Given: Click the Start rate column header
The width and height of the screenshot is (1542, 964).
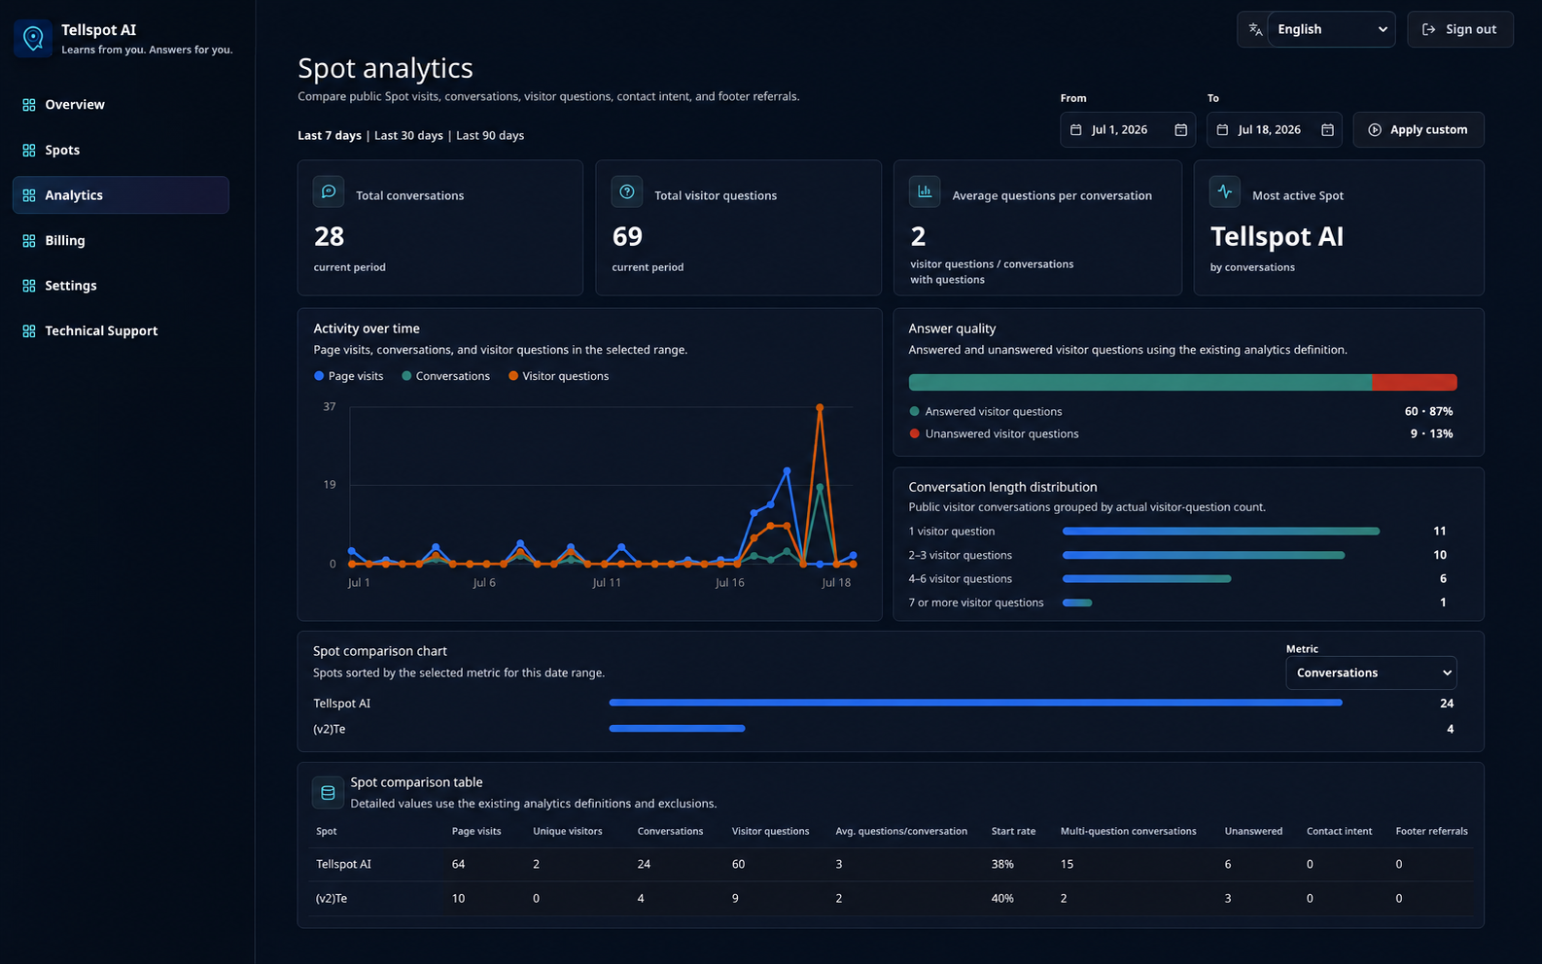Looking at the screenshot, I should point(1013,832).
